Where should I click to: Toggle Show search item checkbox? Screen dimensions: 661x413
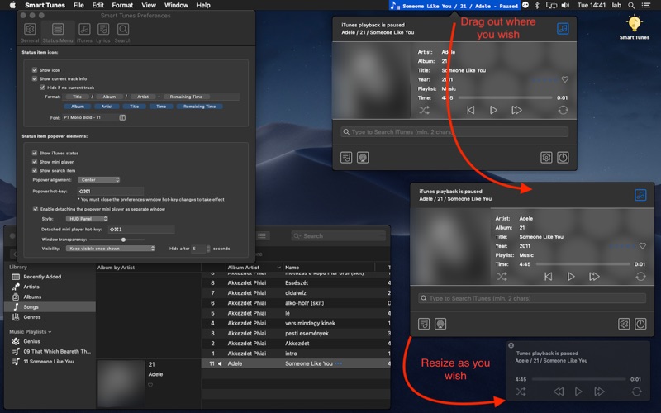click(x=35, y=171)
